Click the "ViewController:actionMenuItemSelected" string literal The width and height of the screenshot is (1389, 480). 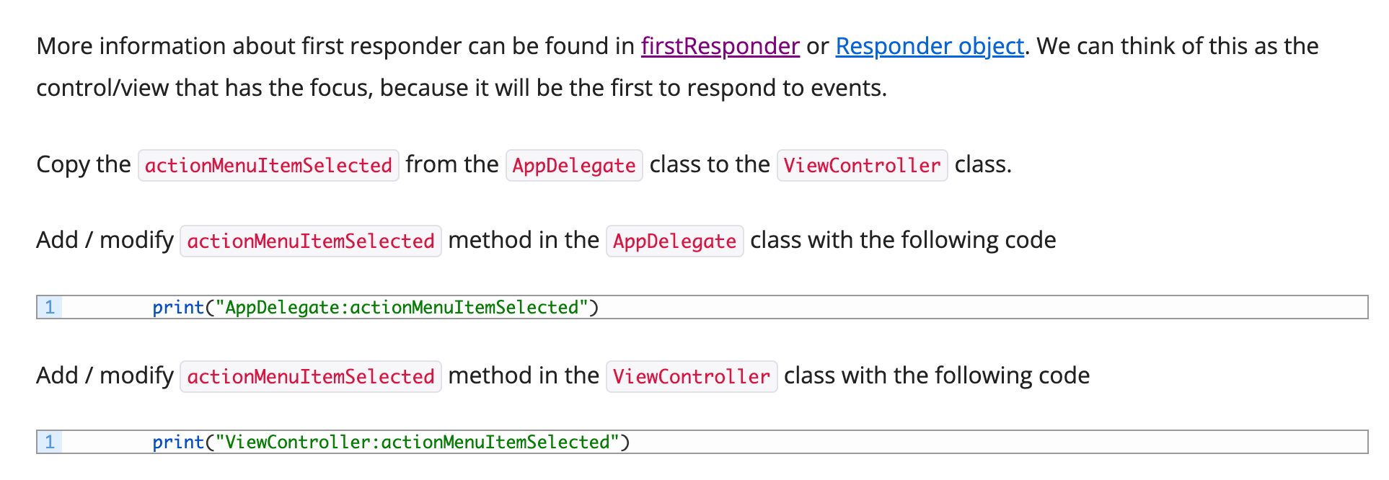pyautogui.click(x=418, y=443)
